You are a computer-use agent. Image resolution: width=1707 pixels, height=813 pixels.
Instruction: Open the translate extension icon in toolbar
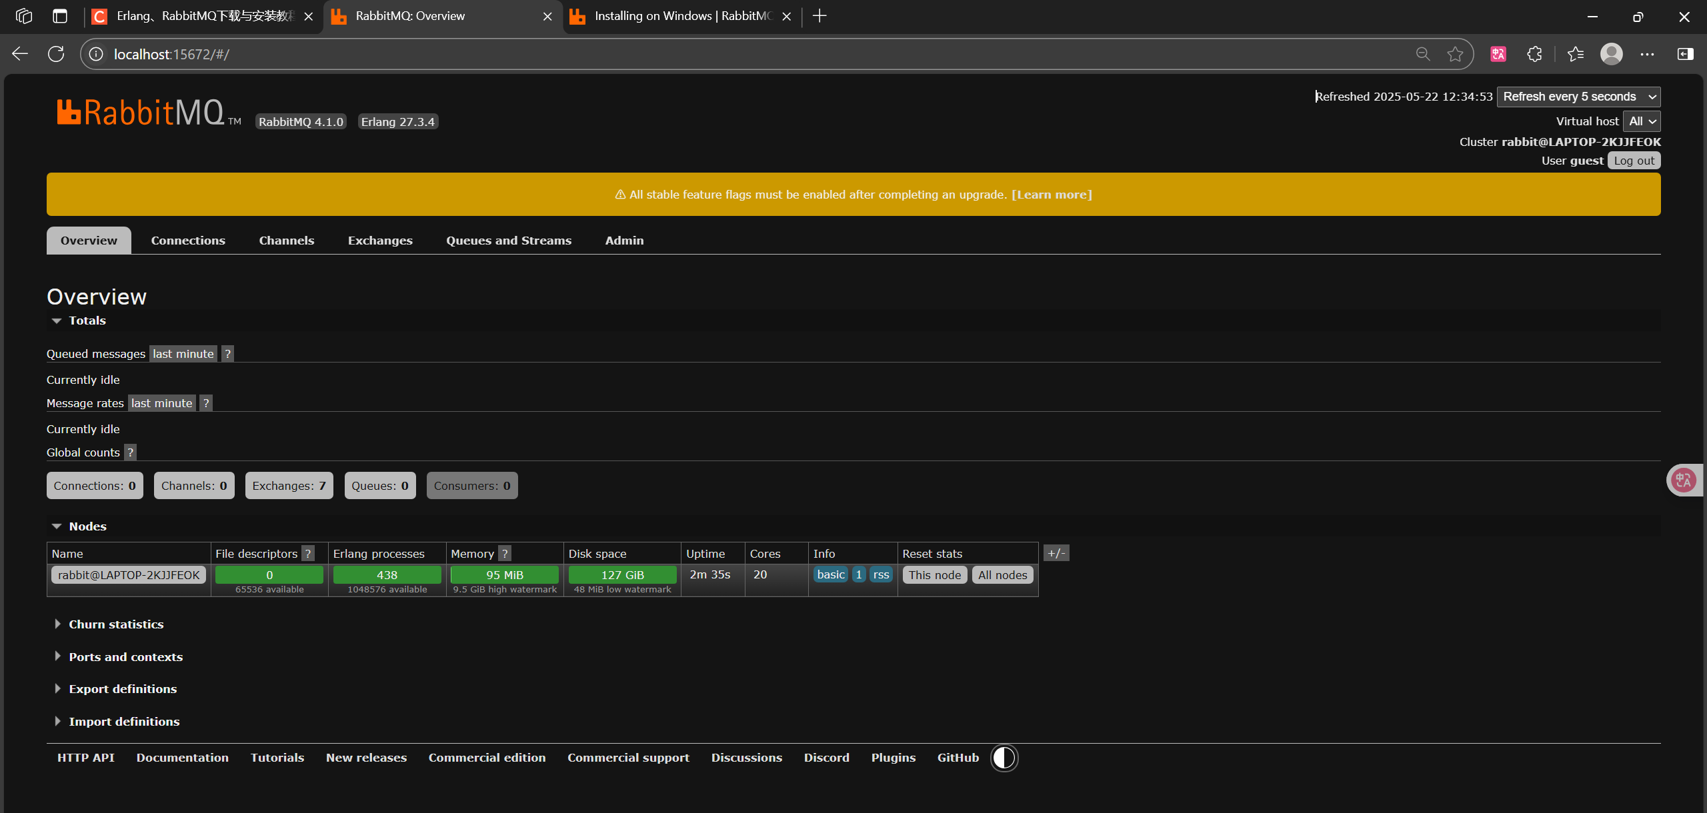pyautogui.click(x=1498, y=54)
